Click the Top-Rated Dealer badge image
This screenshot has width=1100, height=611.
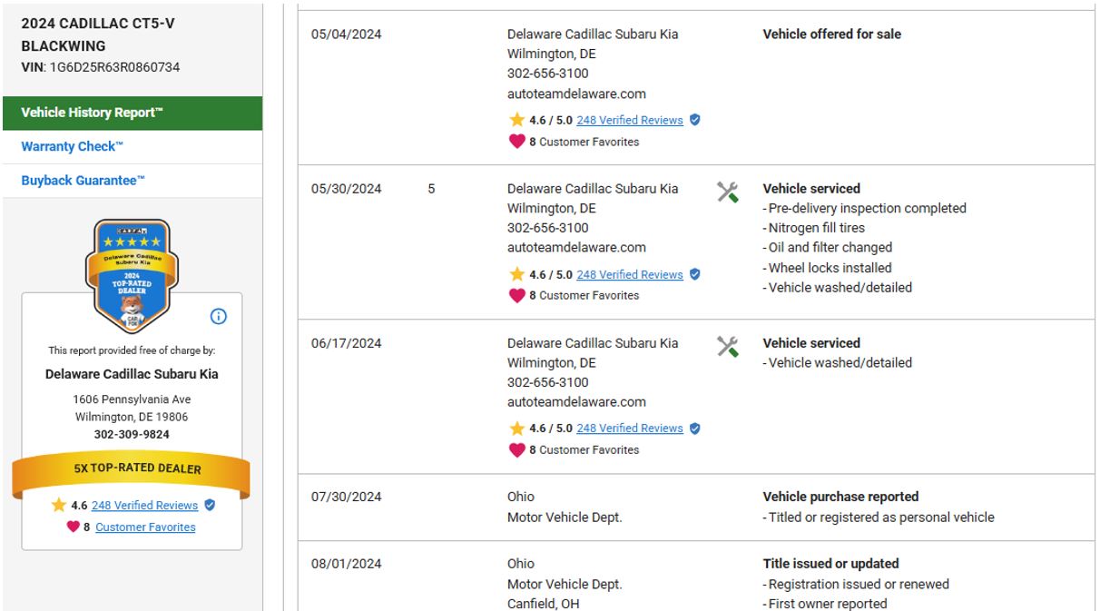coord(133,276)
